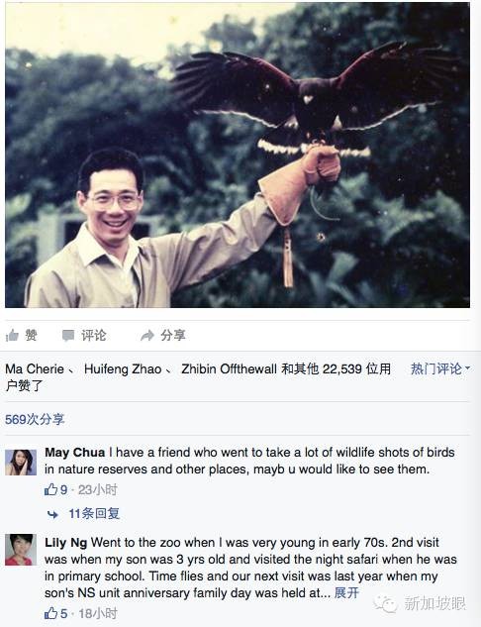The width and height of the screenshot is (481, 627).
Task: Click the 分享 share button text
Action: tap(173, 335)
